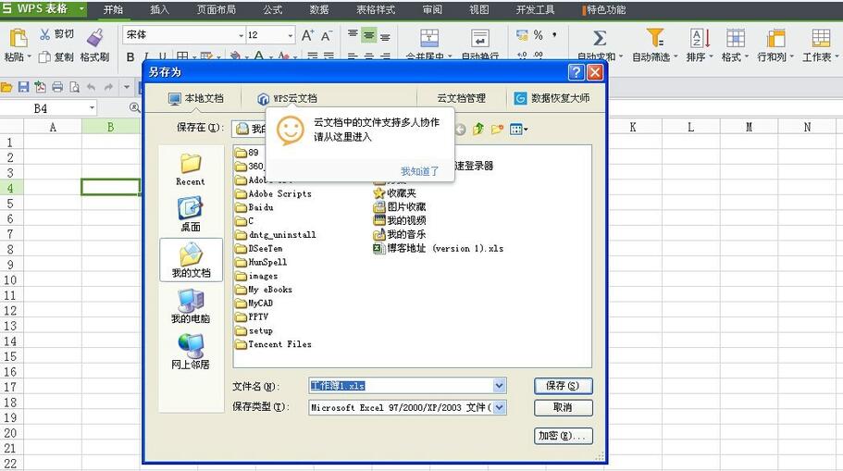
Task: Click the 保存(S) button
Action: point(563,386)
